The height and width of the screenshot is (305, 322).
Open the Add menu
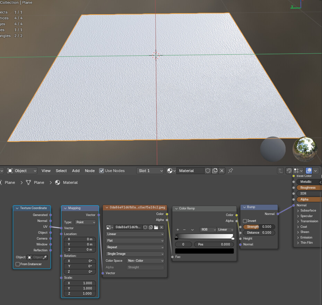[76, 171]
